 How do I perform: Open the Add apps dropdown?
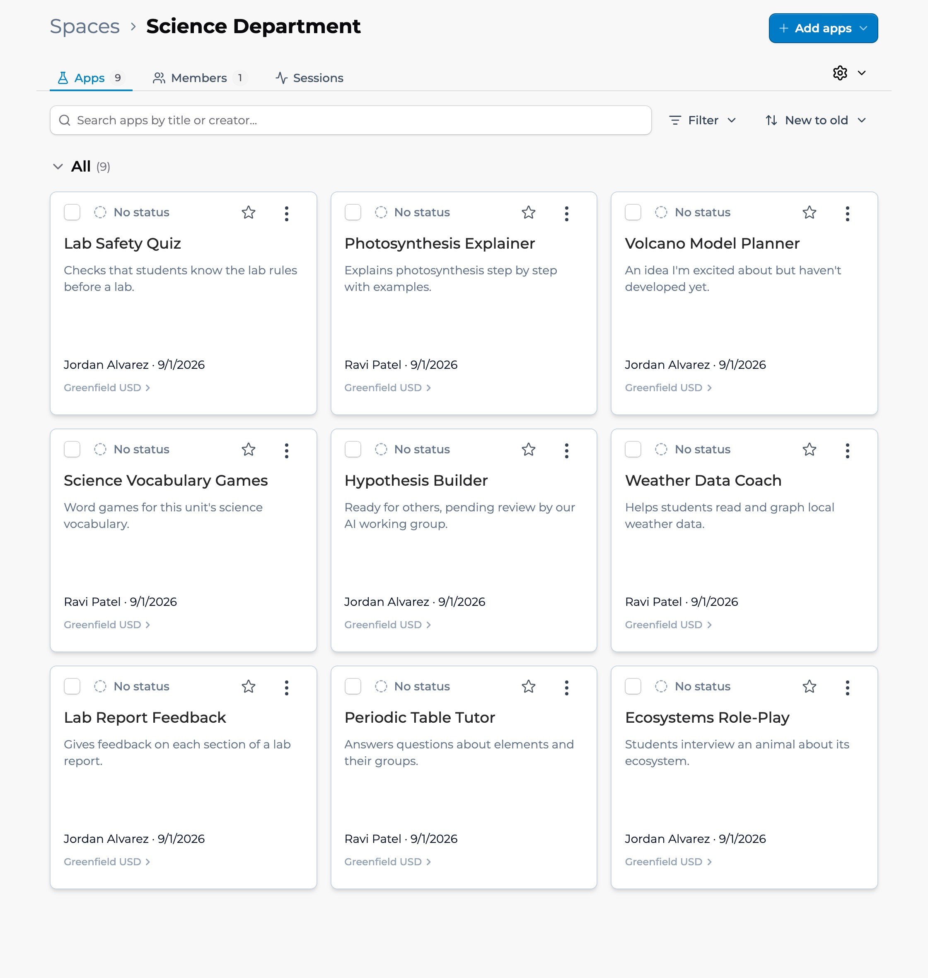(823, 28)
